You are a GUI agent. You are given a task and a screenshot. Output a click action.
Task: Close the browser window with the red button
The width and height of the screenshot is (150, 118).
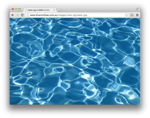click(13, 9)
